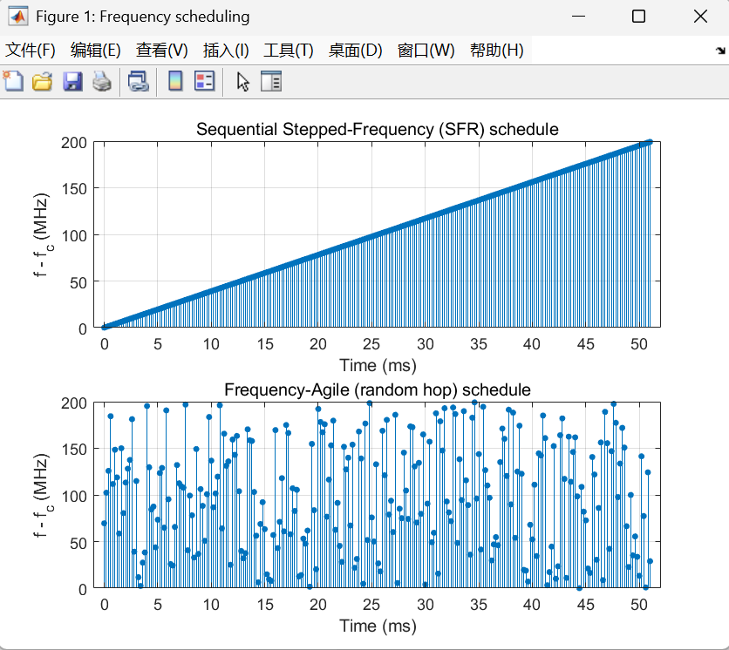Click the SFR stem plot area

tap(377, 234)
